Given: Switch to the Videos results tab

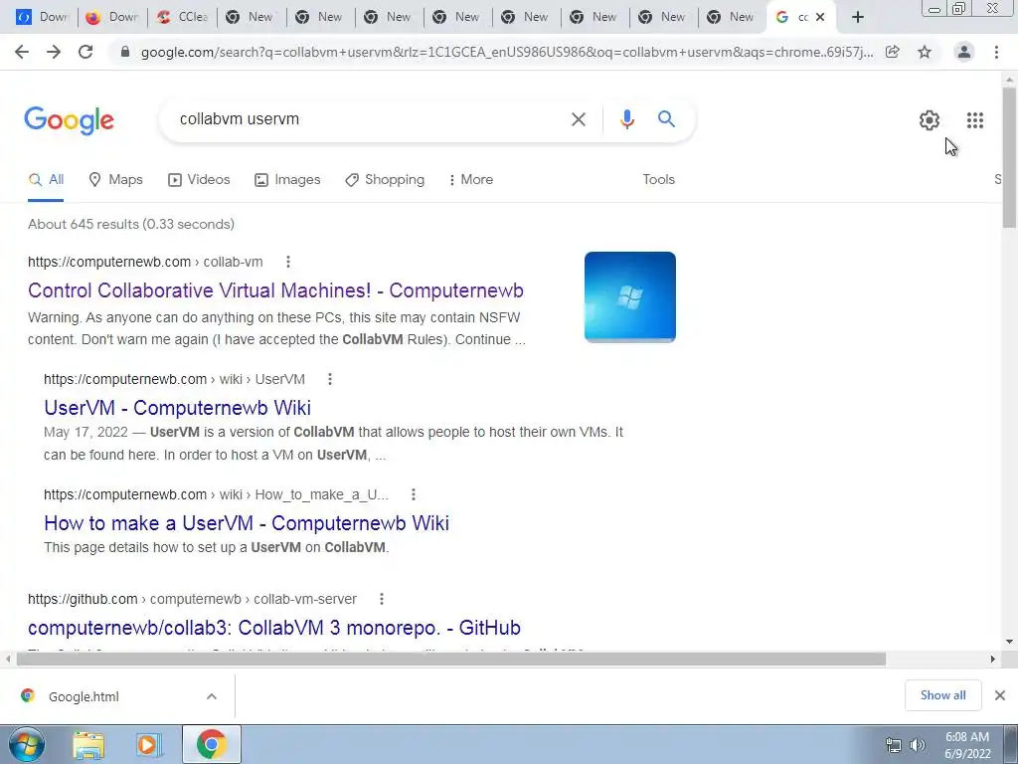Looking at the screenshot, I should (199, 180).
